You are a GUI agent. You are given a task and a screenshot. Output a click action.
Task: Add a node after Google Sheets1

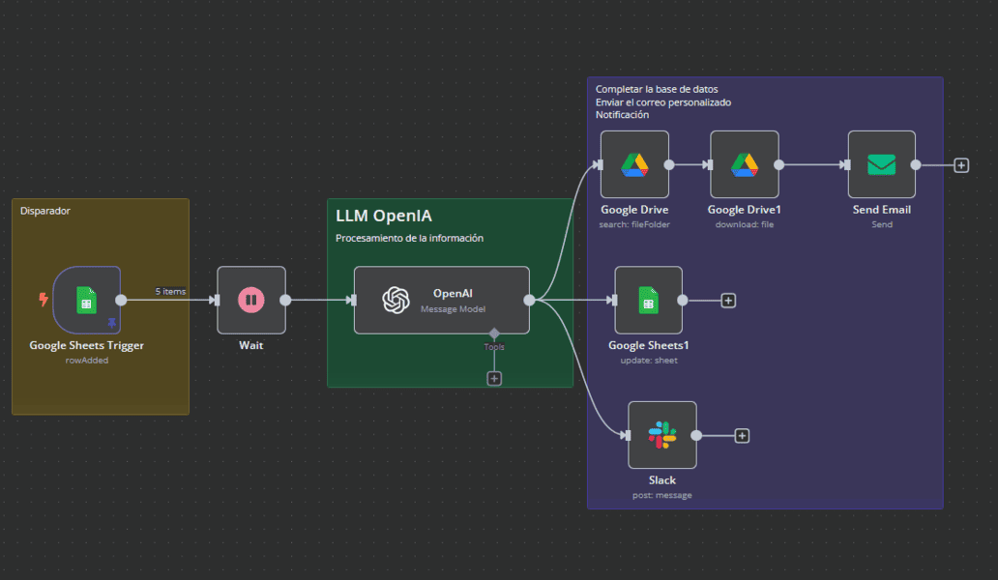[x=728, y=301]
